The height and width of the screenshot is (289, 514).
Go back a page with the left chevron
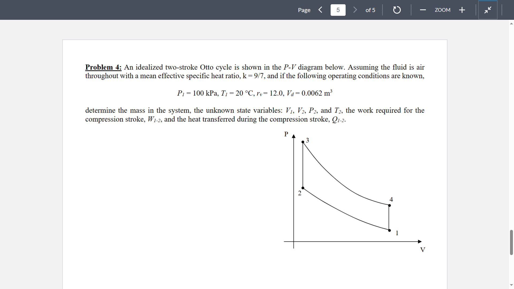point(320,10)
